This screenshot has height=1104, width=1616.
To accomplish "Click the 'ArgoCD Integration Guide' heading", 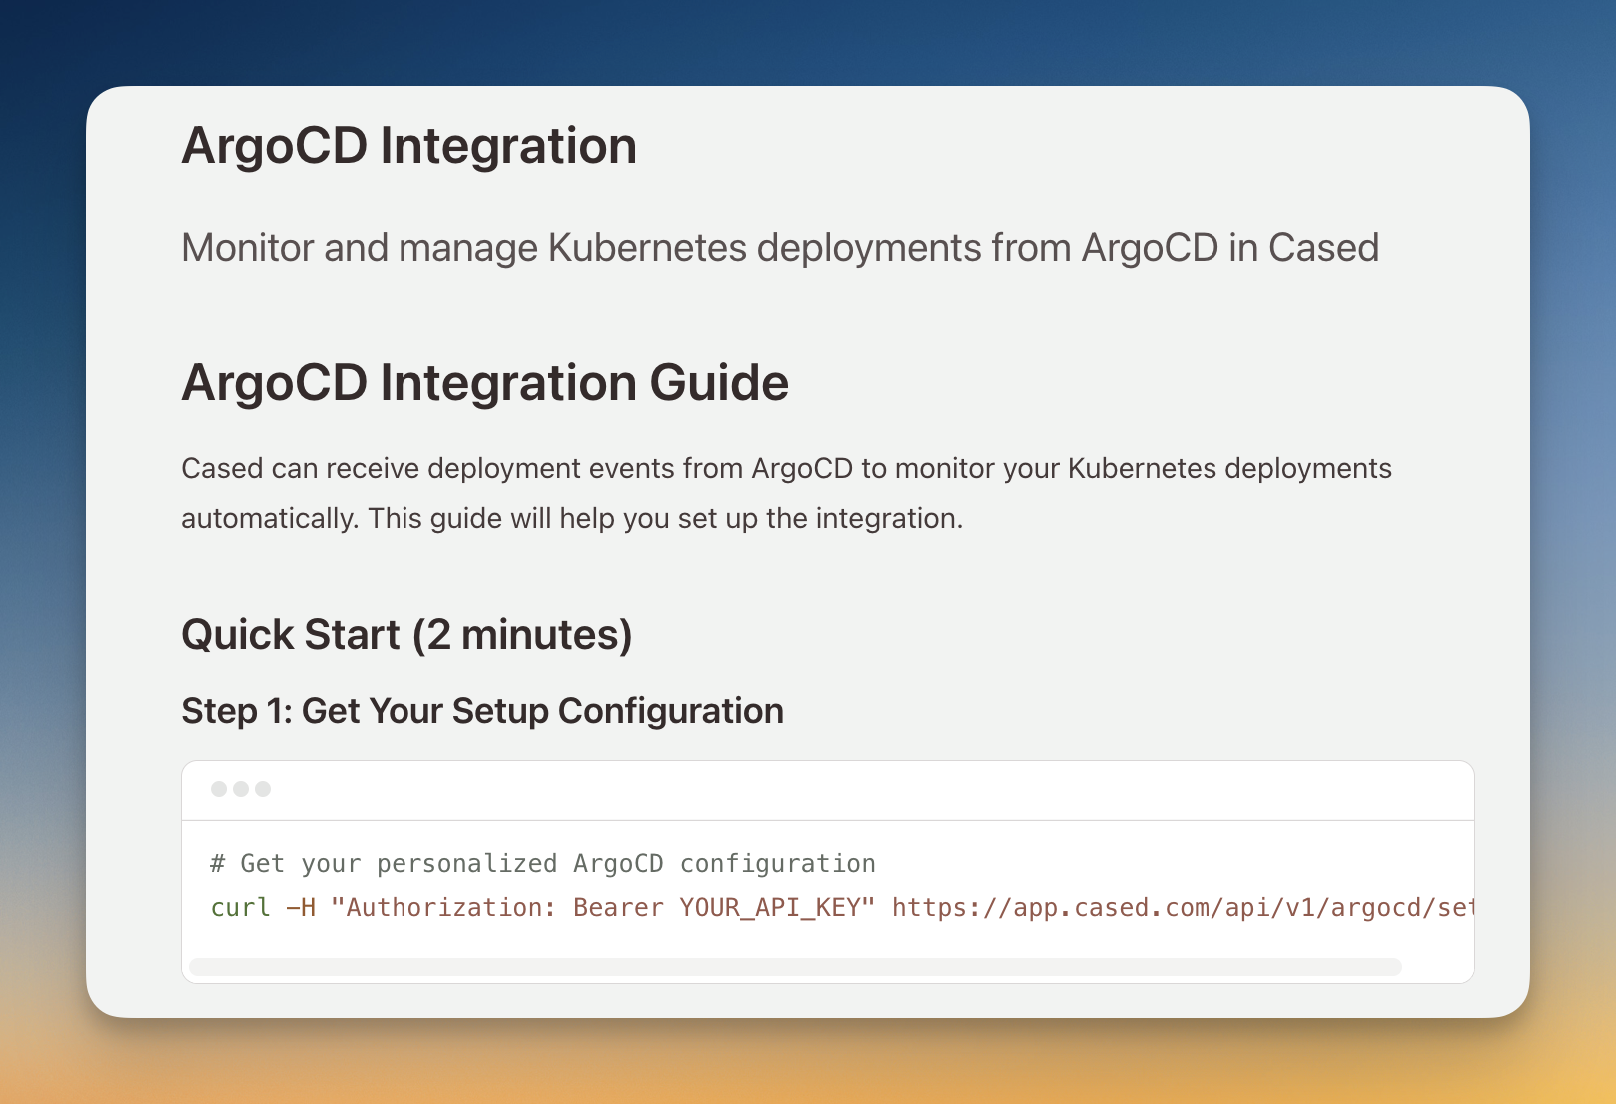I will 484,383.
